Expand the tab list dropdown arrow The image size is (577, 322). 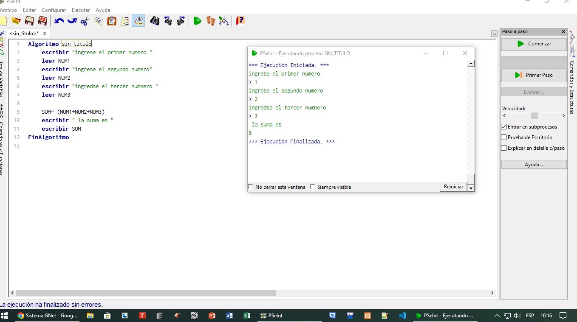pyautogui.click(x=494, y=34)
